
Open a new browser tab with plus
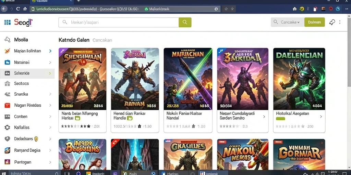78,1
